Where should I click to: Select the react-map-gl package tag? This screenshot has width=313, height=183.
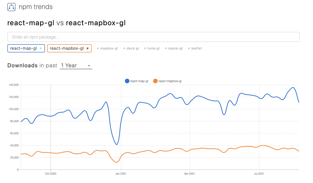coord(23,49)
